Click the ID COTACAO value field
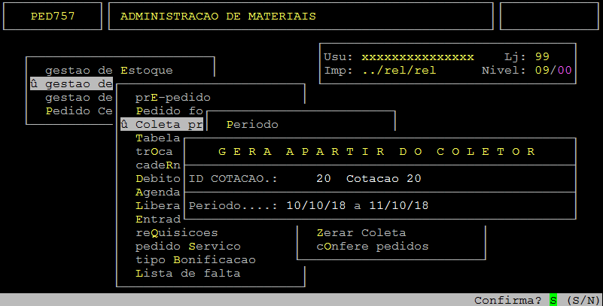The image size is (603, 306). (x=324, y=178)
